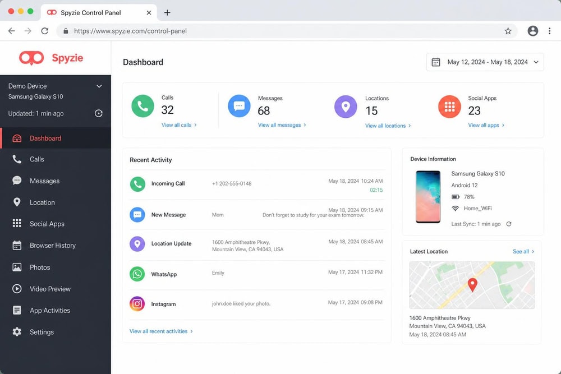
Task: Click the WhatsApp activity icon
Action: click(x=137, y=274)
